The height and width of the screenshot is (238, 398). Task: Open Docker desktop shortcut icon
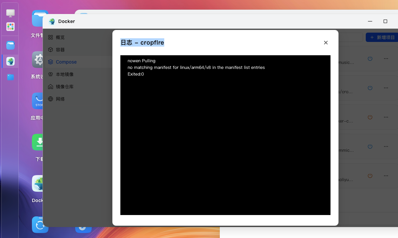[38, 183]
